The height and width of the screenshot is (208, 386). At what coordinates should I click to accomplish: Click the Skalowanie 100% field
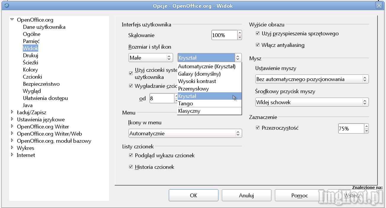(x=224, y=35)
